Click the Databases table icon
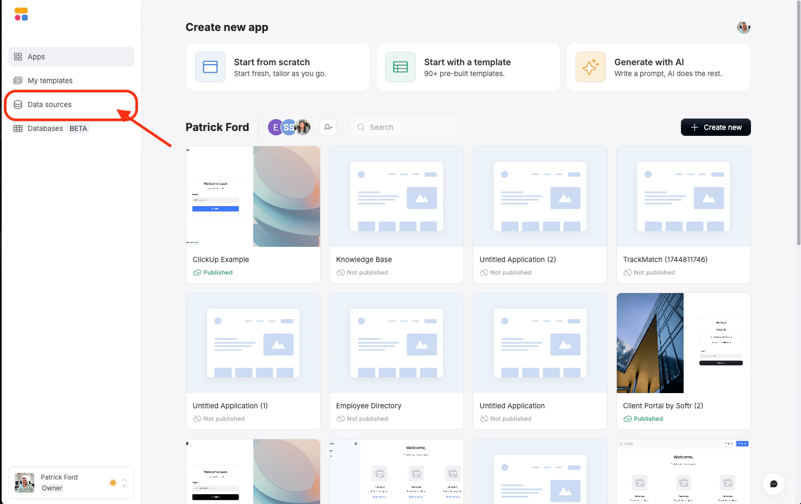The image size is (801, 504). tap(18, 128)
